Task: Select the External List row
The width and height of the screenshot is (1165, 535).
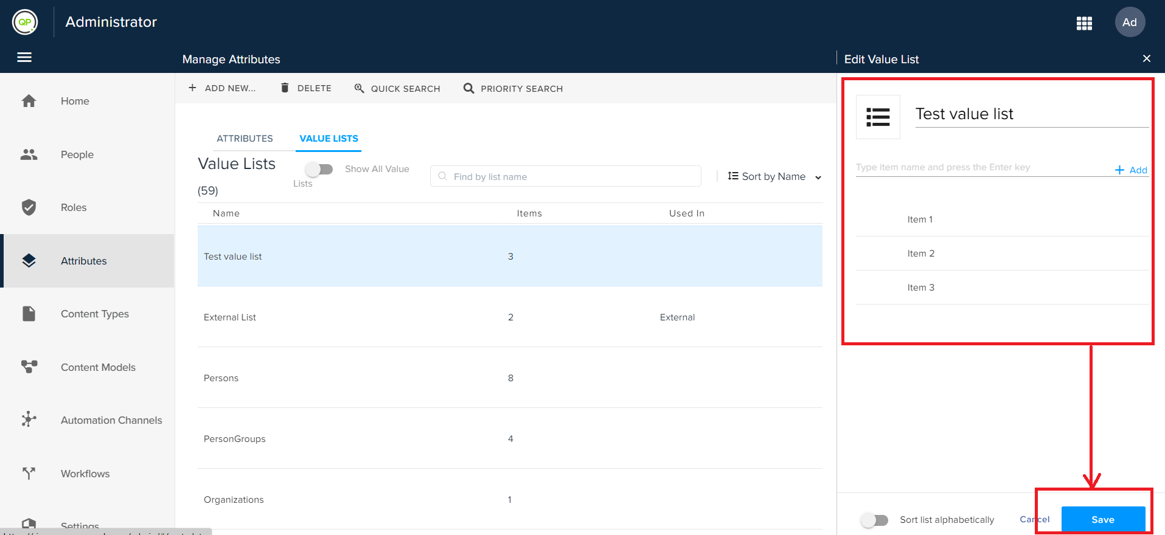Action: tap(510, 317)
